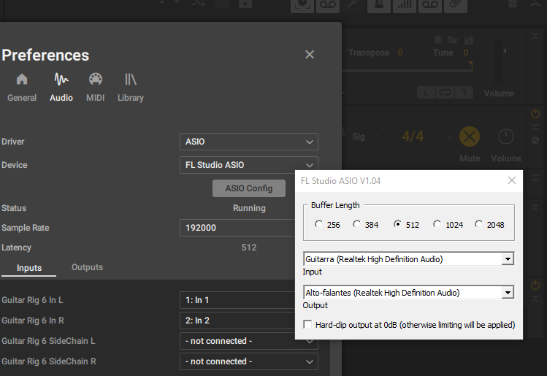
Task: Click the plus icon in the top toolbar
Action: point(245,4)
